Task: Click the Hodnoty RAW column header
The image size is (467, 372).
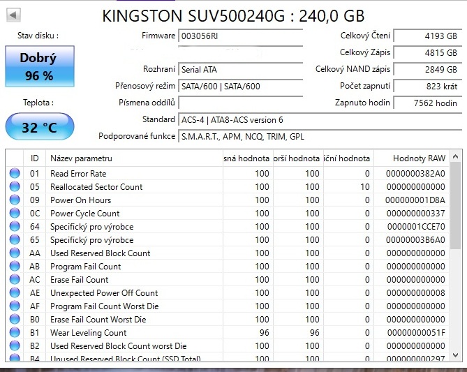Action: point(411,158)
